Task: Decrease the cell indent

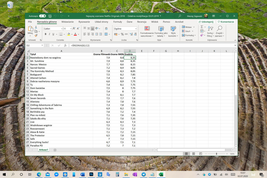Action: pos(97,34)
